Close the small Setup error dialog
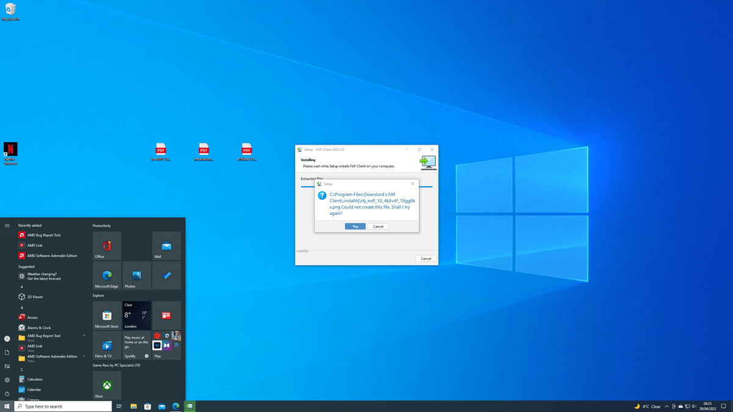The image size is (733, 412). 412,184
